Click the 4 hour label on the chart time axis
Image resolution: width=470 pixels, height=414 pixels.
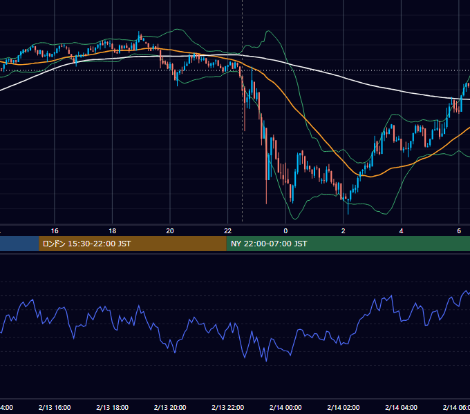coord(401,231)
